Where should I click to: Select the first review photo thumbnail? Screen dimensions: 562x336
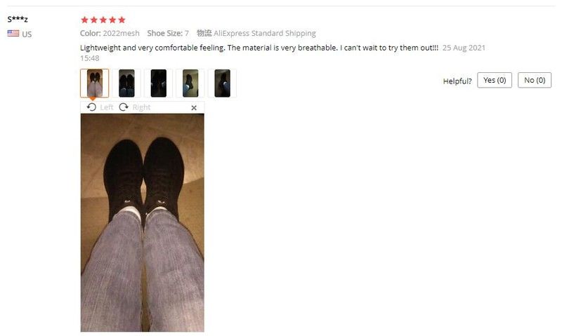[95, 83]
